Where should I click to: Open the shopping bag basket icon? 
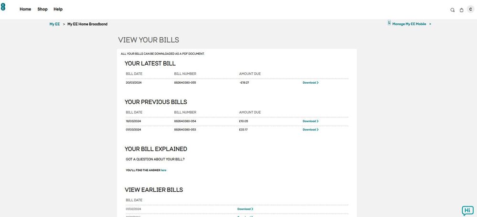pyautogui.click(x=462, y=10)
